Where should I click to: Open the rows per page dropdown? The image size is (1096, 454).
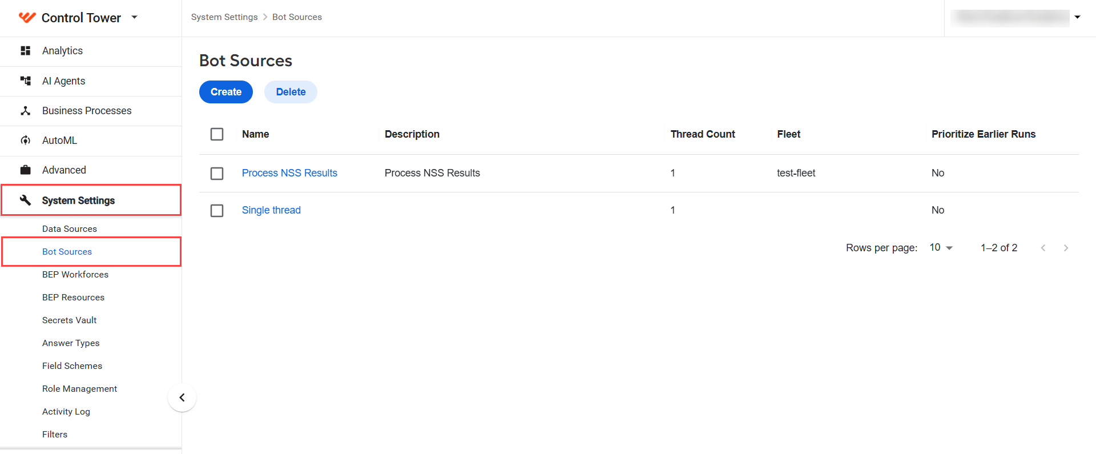tap(941, 248)
